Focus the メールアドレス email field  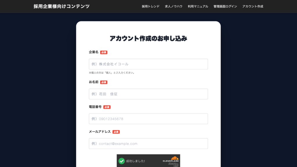(148, 143)
